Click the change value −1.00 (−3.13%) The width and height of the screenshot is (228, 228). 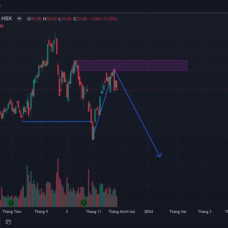103,19
